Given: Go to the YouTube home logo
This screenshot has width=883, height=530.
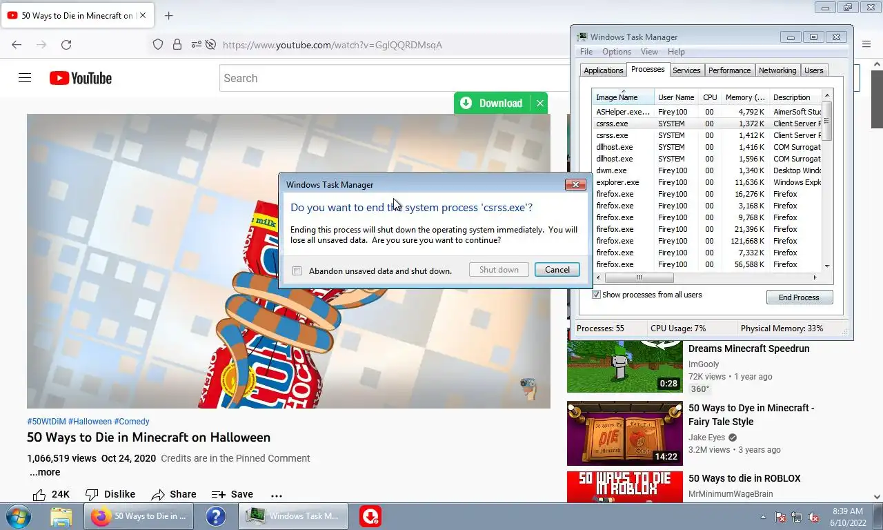Looking at the screenshot, I should click(x=81, y=78).
